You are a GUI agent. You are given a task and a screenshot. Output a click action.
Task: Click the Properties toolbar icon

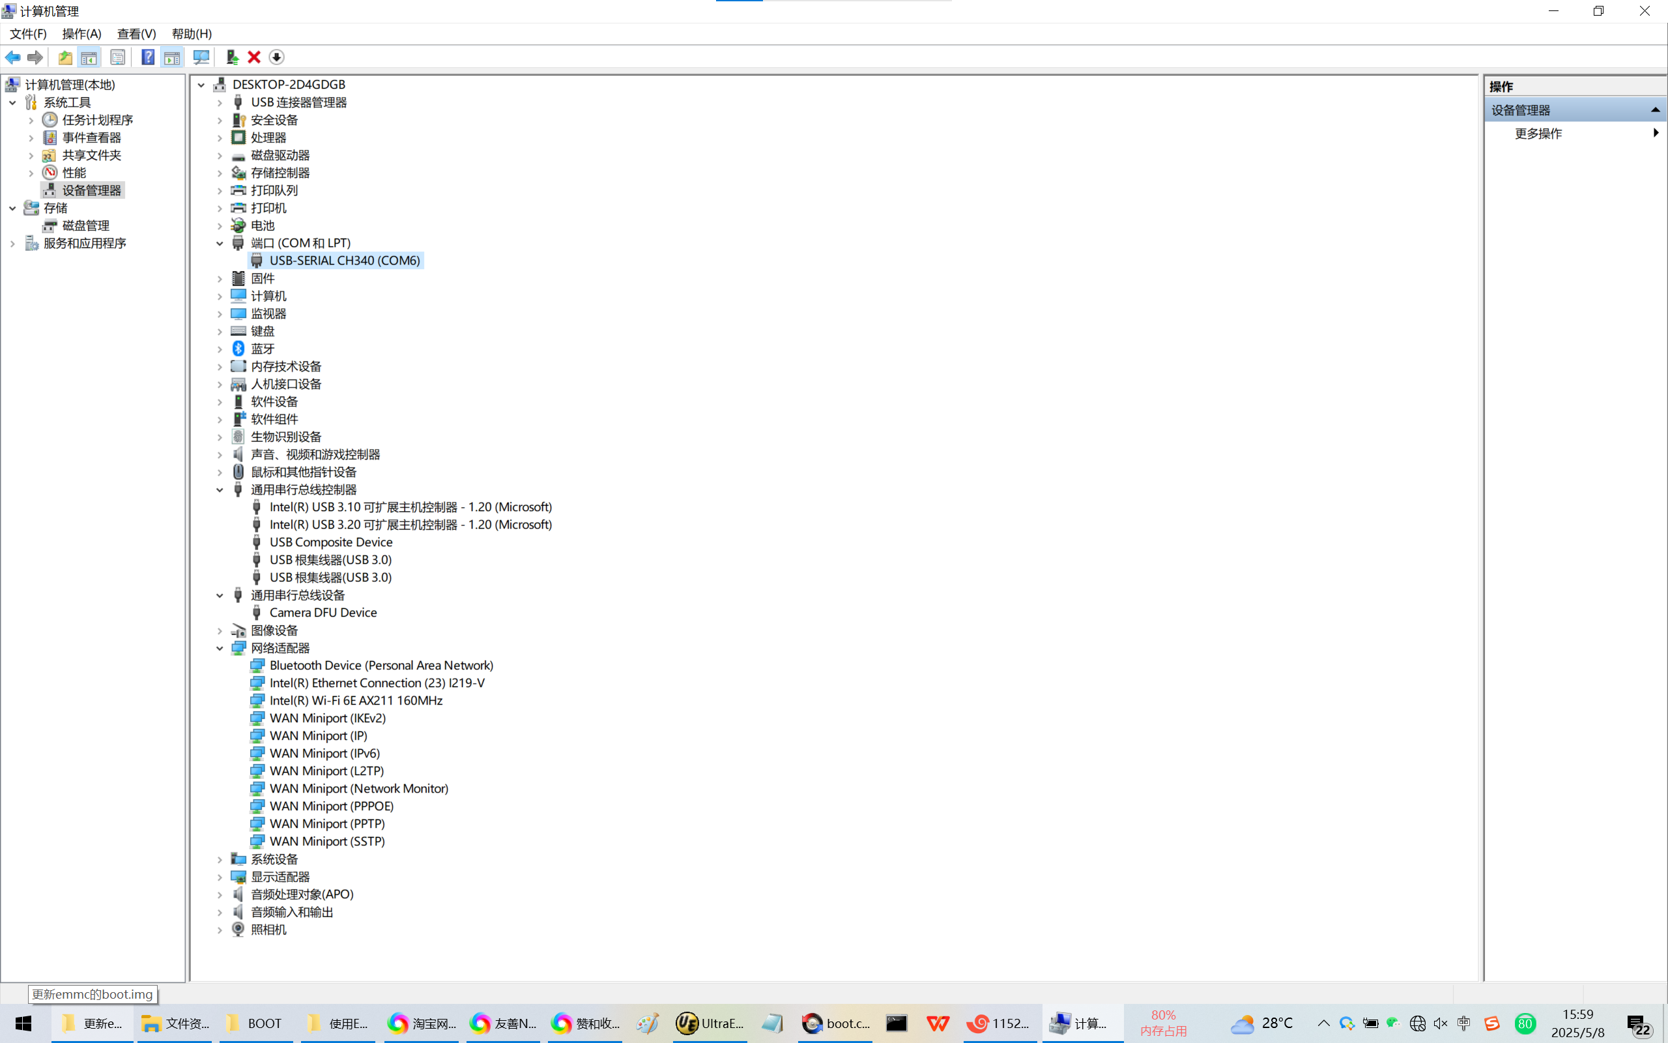[118, 57]
